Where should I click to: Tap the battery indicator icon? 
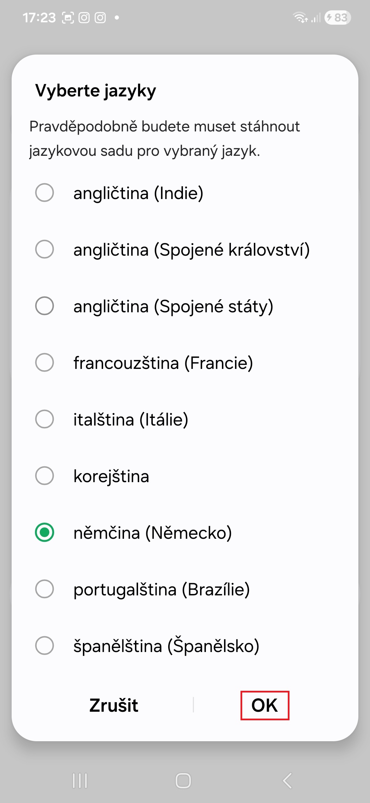click(337, 18)
